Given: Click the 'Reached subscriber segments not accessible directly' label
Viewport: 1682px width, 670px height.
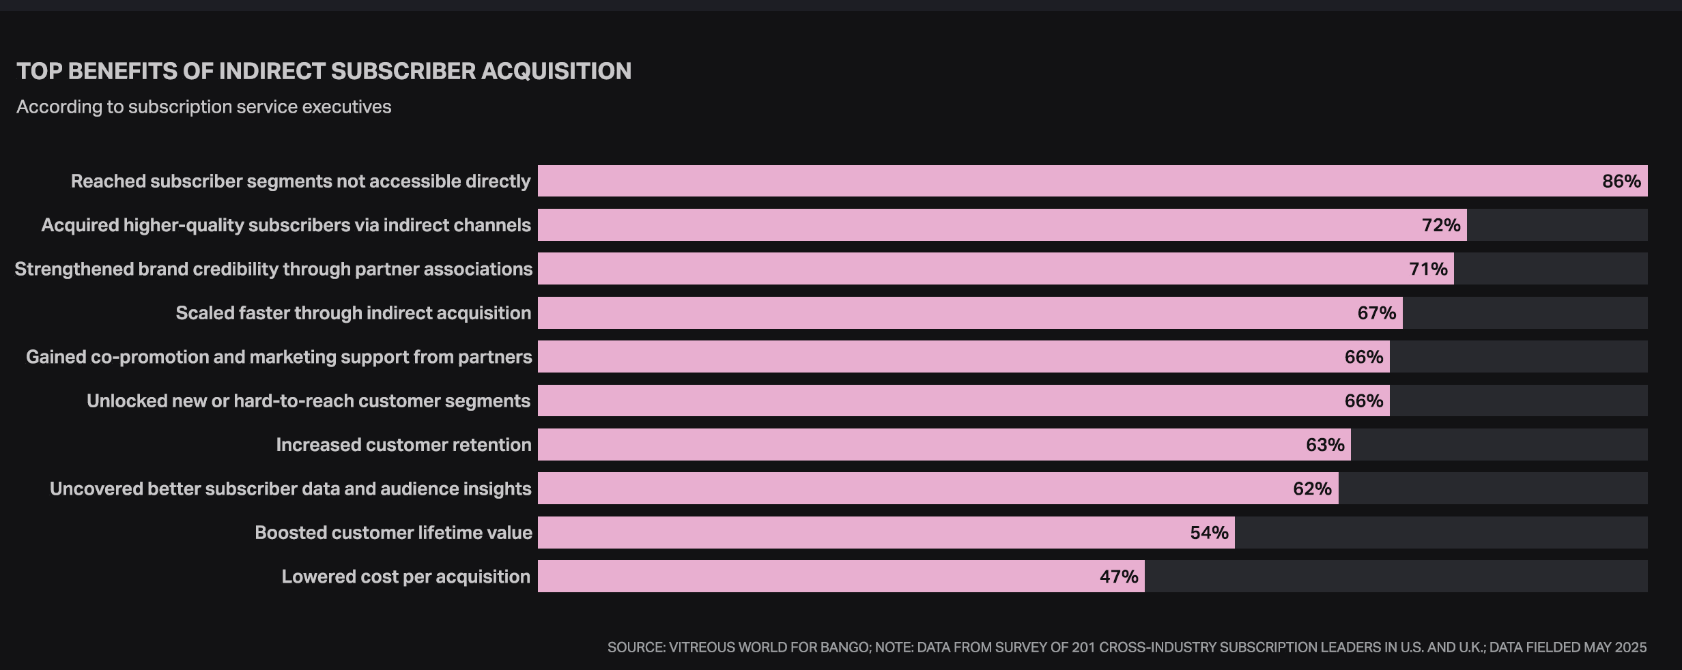Looking at the screenshot, I should pyautogui.click(x=300, y=181).
